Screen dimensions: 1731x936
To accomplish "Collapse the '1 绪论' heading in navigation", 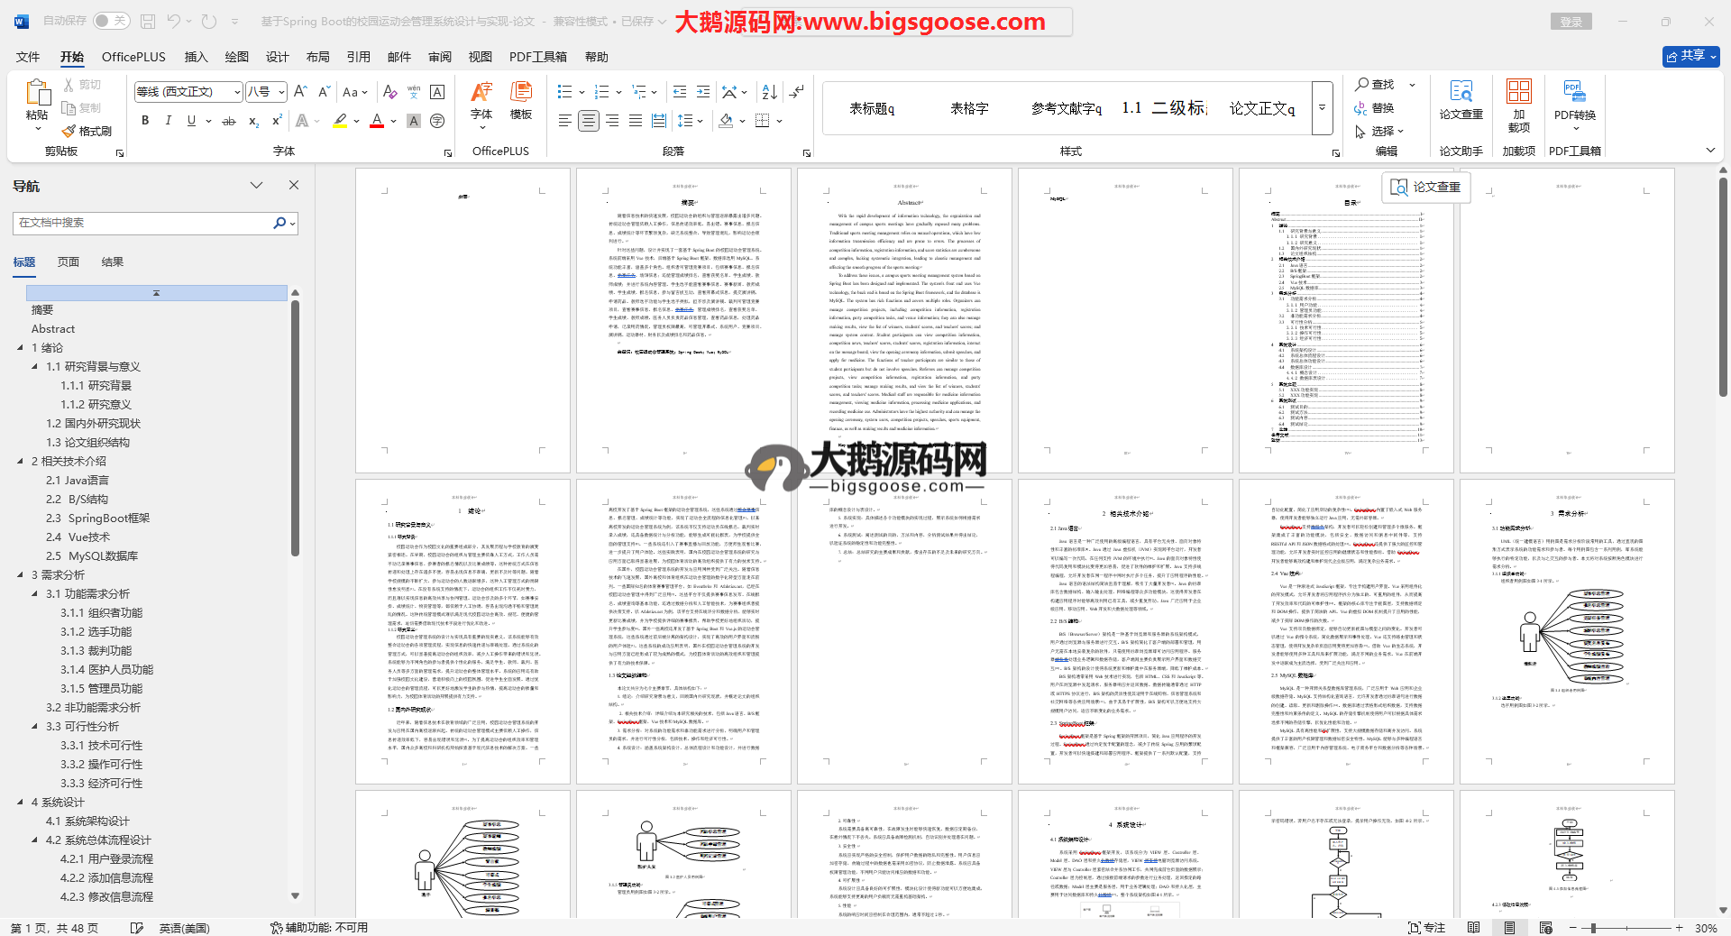I will tap(21, 347).
